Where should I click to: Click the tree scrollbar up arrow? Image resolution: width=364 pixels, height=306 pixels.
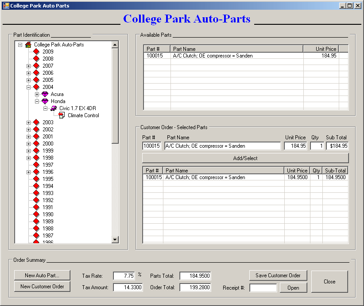[x=115, y=45]
